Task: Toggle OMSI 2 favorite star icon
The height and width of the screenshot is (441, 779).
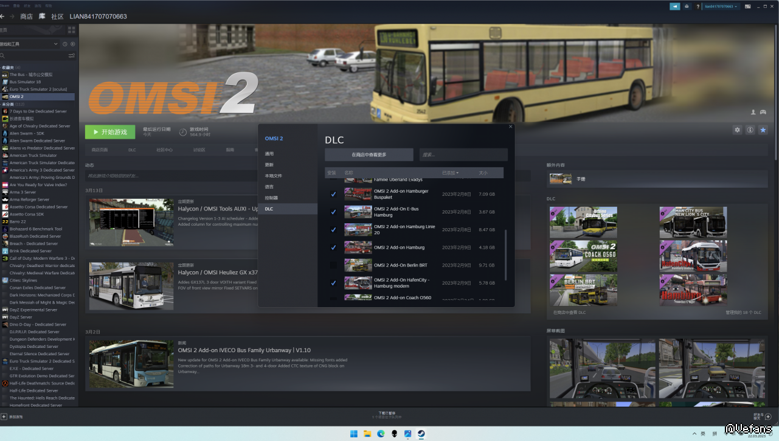Action: [x=763, y=130]
